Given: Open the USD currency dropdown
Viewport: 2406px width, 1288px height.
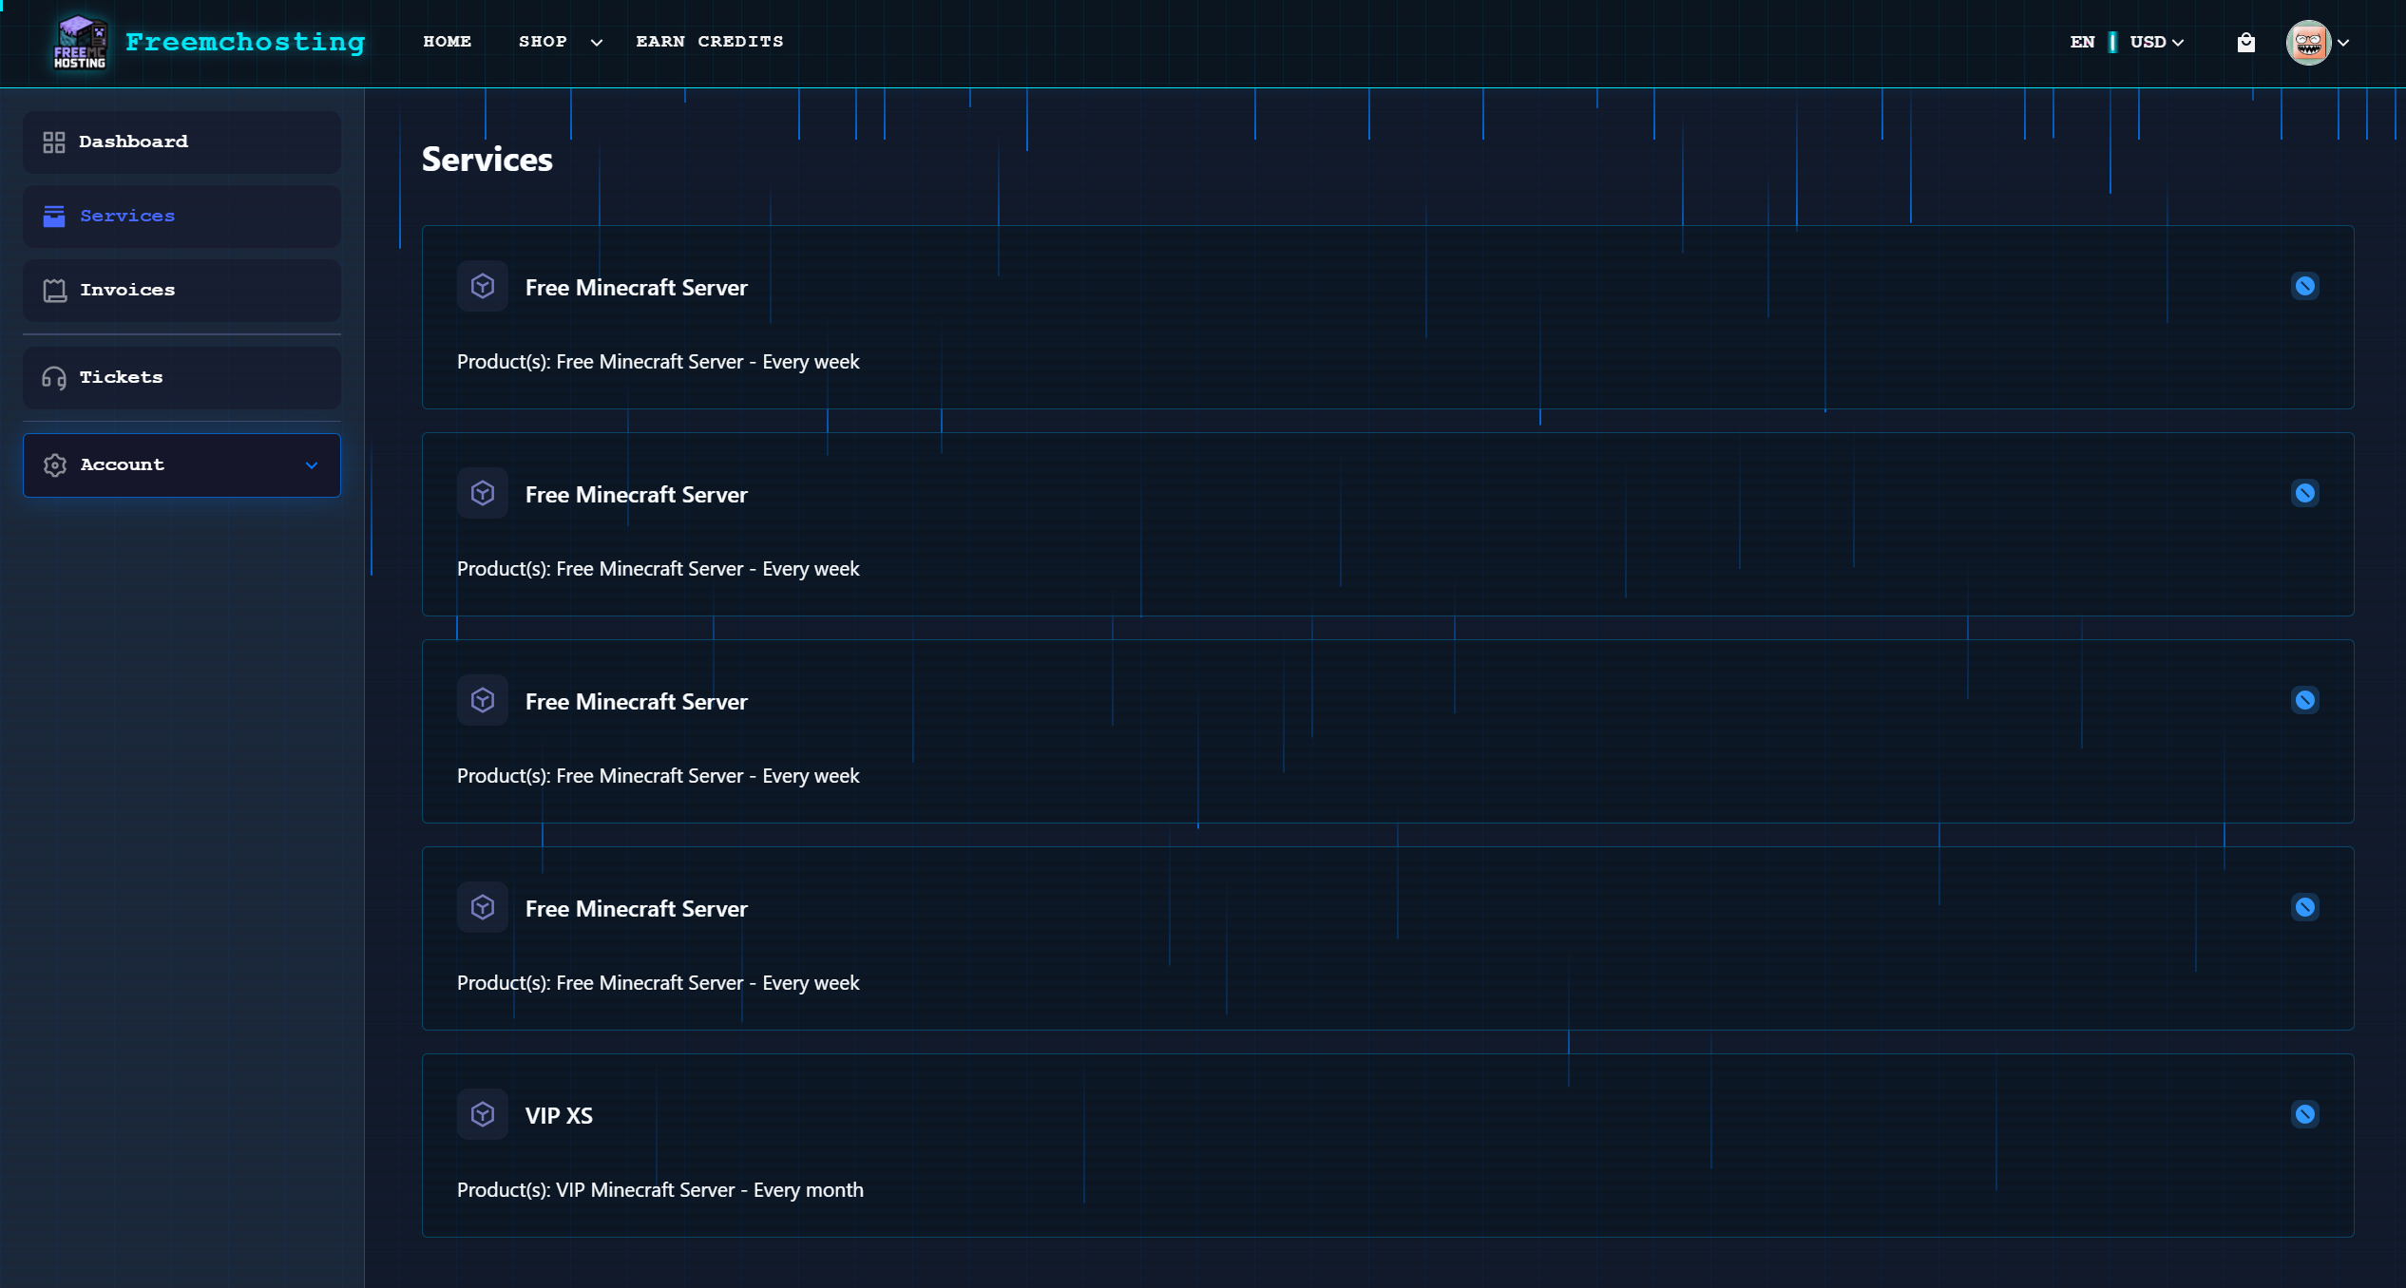Looking at the screenshot, I should [2156, 42].
